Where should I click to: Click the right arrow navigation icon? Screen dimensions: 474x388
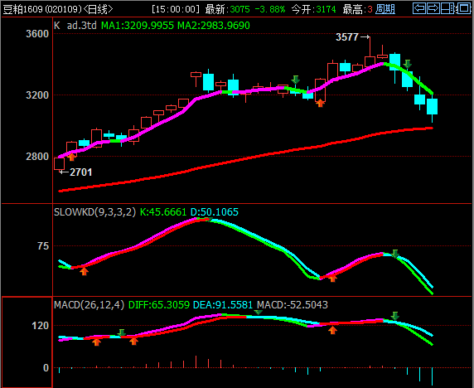(433, 8)
